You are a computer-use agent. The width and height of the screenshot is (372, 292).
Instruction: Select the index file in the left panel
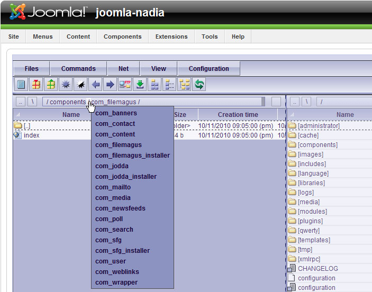(32, 135)
